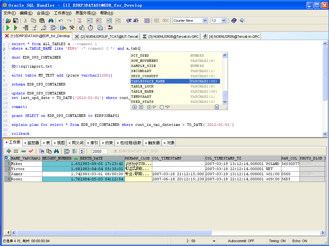Click the open file folder icon
329x246 pixels.
(x=8, y=20)
